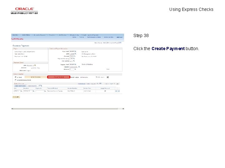Click the Help link
Viewport: 225px width, 168px height.
coord(105,43)
